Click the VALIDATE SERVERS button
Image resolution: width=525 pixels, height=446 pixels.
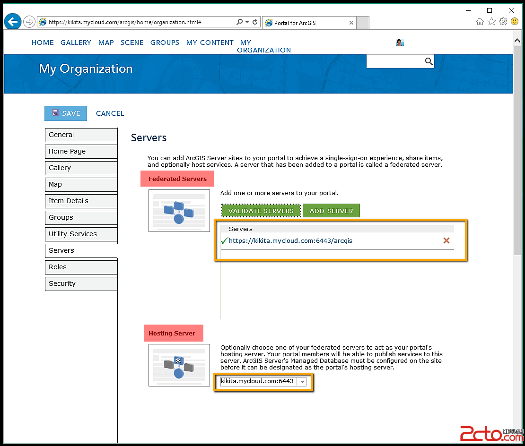coord(261,211)
